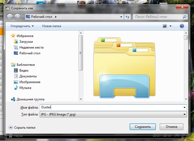Open the Упорядочить menu
This screenshot has height=141, width=194.
(x=22, y=26)
